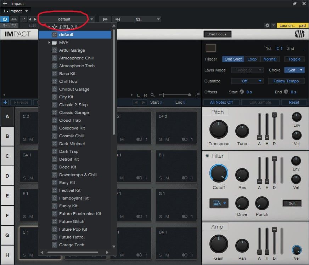Toggle the plugin power/bypass button
This screenshot has width=309, height=265.
tap(5, 19)
